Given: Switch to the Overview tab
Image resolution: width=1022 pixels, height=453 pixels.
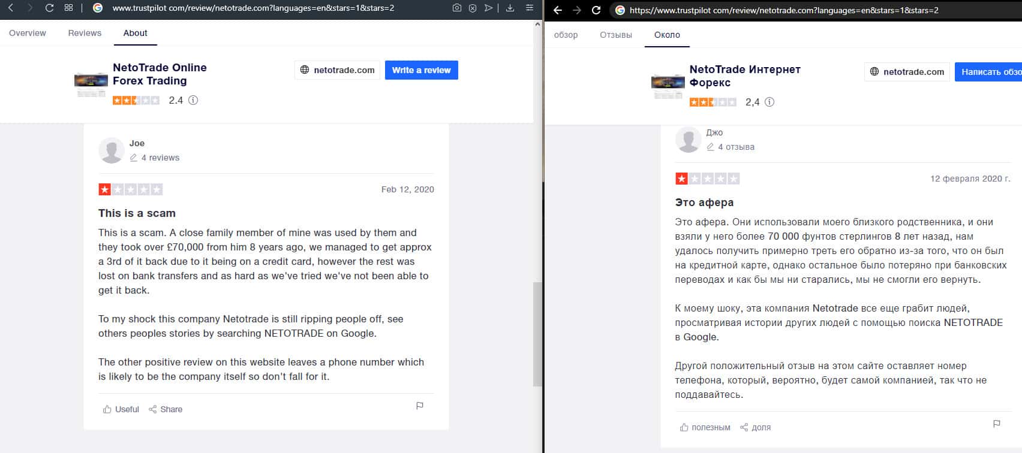Looking at the screenshot, I should [28, 33].
